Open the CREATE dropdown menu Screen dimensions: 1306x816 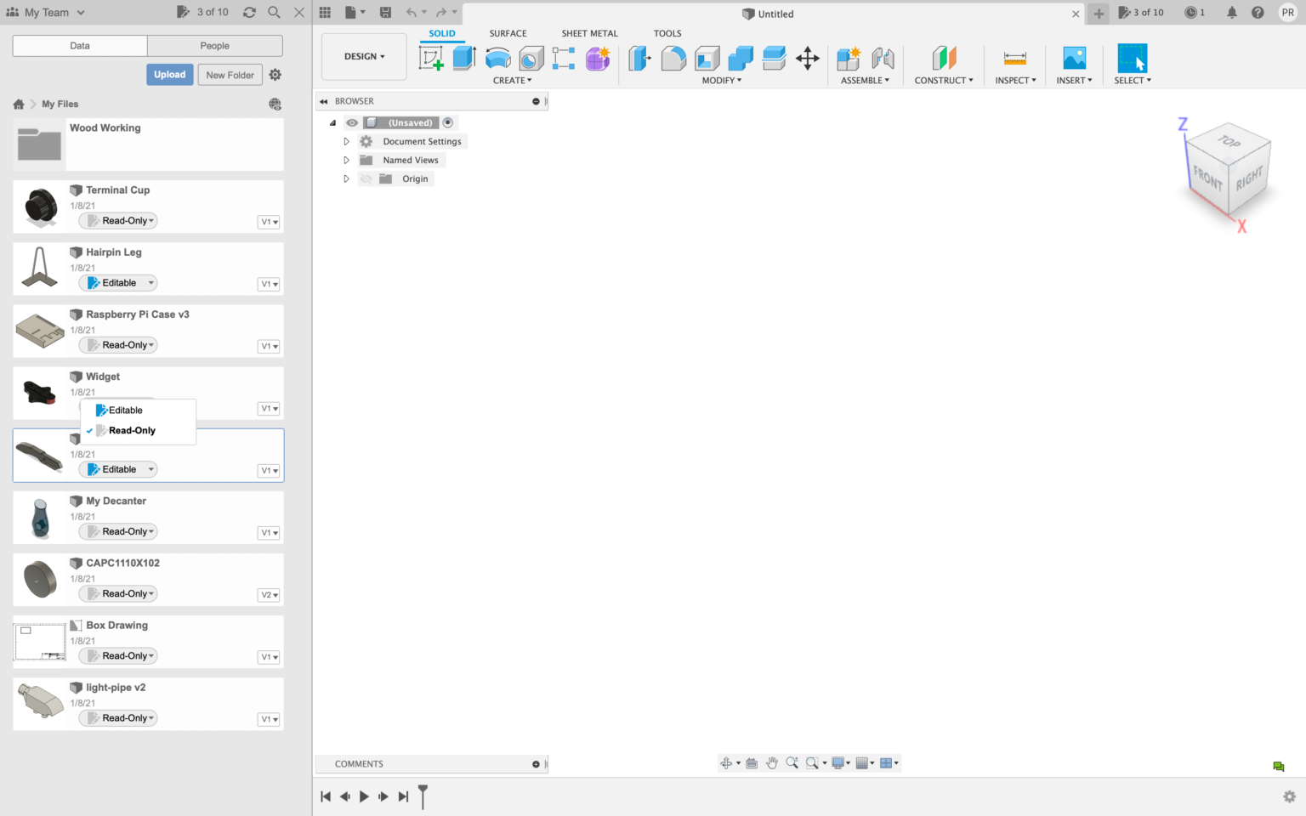coord(513,80)
